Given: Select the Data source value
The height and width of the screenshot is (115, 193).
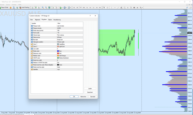Looking at the screenshot, I should pos(70,37).
